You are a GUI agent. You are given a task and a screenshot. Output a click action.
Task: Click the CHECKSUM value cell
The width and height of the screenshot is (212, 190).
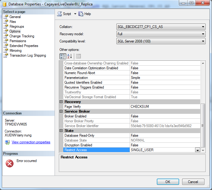coord(165,107)
